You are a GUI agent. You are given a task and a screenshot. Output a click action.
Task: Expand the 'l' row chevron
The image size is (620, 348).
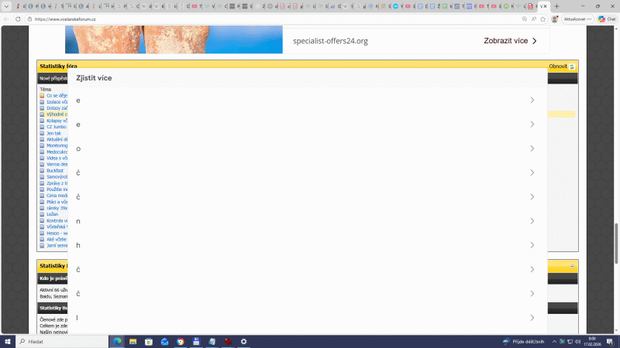pos(532,318)
